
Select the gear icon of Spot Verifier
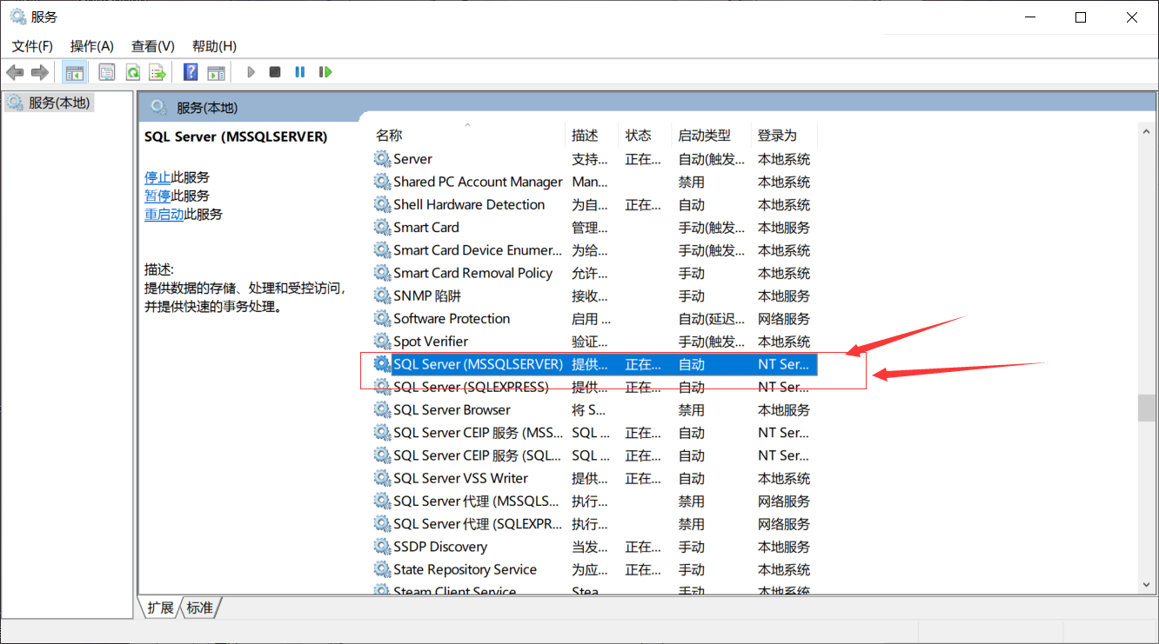coord(382,342)
